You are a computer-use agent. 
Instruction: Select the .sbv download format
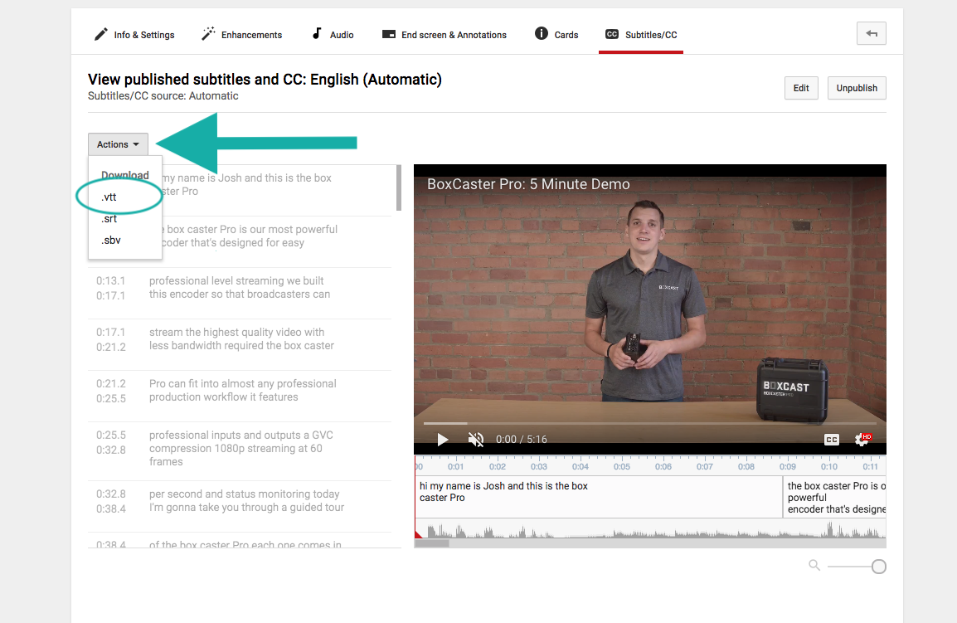click(109, 241)
